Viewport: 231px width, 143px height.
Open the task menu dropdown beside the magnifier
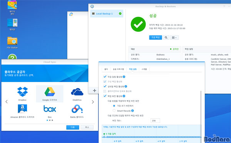[174, 38]
